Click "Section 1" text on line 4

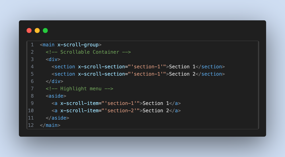(182, 67)
